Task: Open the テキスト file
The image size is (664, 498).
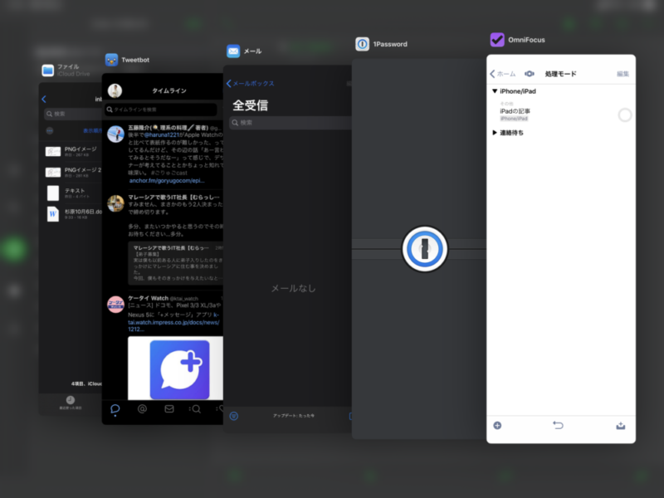Action: coord(73,193)
